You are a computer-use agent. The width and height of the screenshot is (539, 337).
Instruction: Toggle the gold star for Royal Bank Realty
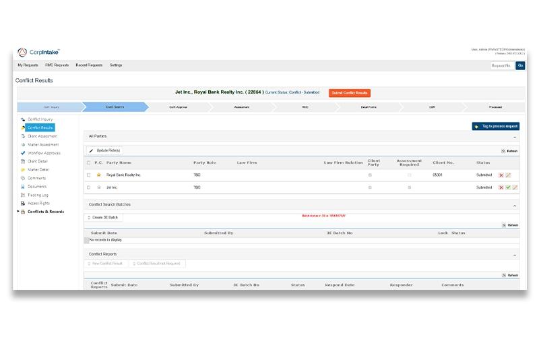98,175
